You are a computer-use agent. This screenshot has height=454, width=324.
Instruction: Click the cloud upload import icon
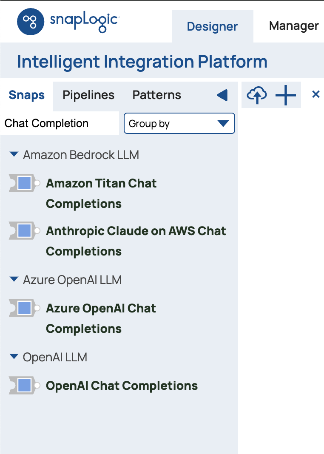pos(257,95)
